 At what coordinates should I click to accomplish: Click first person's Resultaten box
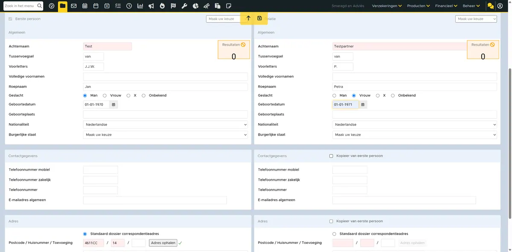click(x=234, y=49)
